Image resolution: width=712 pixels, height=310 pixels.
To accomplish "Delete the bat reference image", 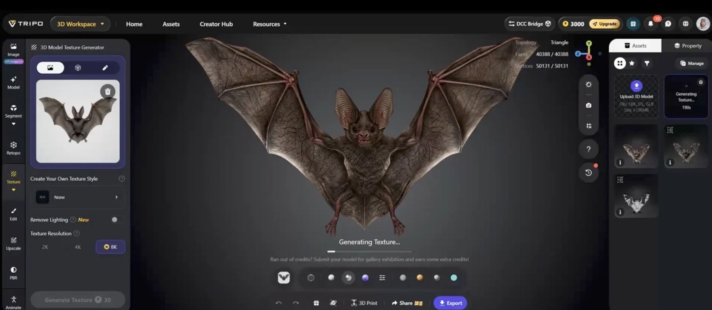I will (108, 91).
